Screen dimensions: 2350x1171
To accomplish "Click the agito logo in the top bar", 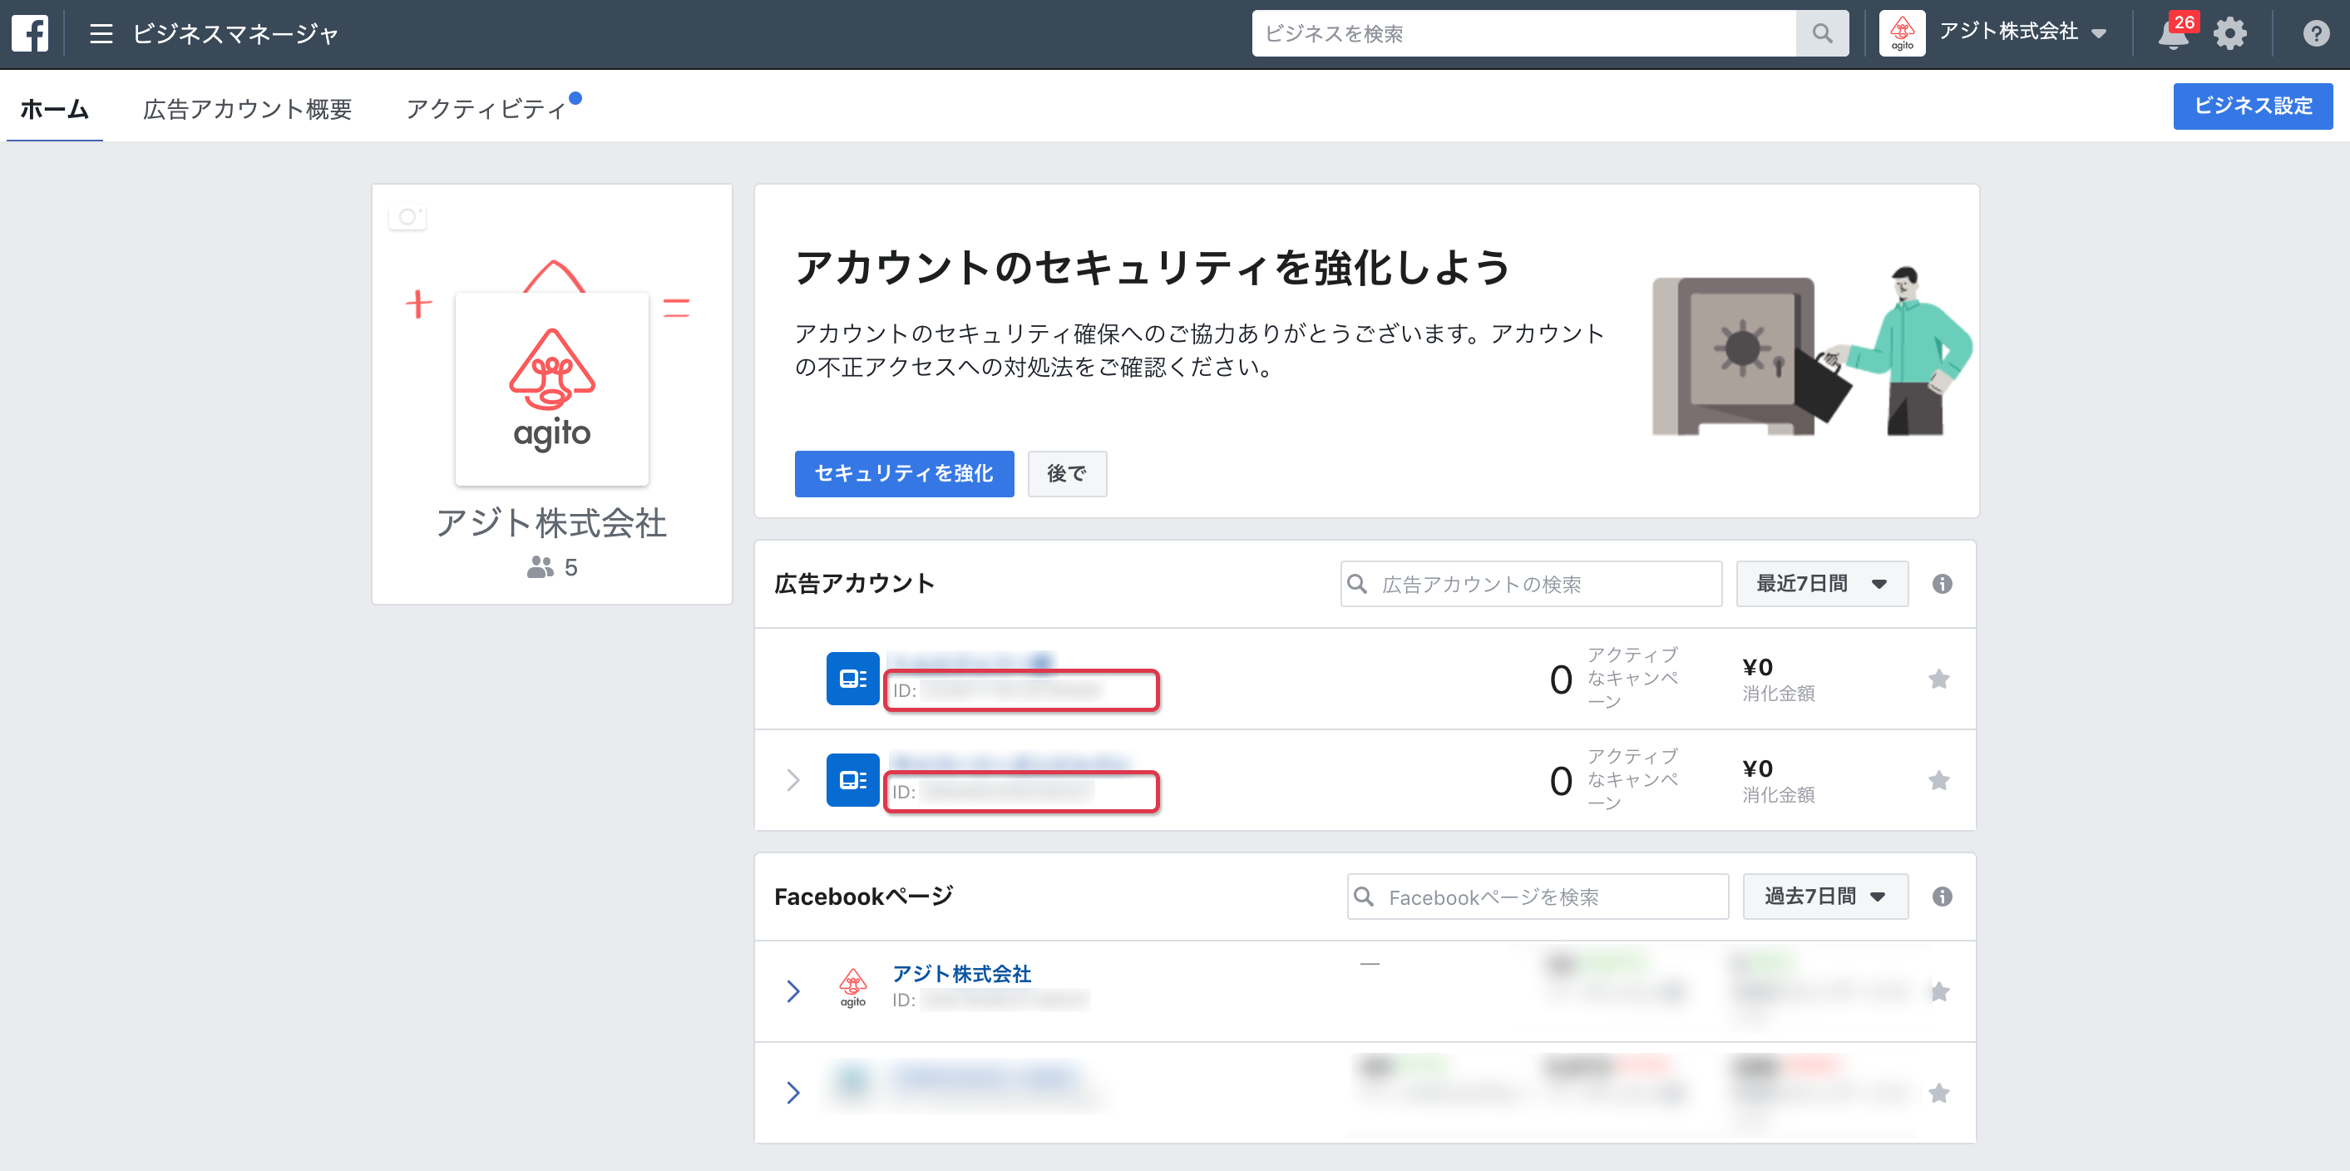I will (1902, 34).
